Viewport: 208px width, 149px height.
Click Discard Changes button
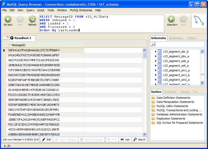pos(92,140)
